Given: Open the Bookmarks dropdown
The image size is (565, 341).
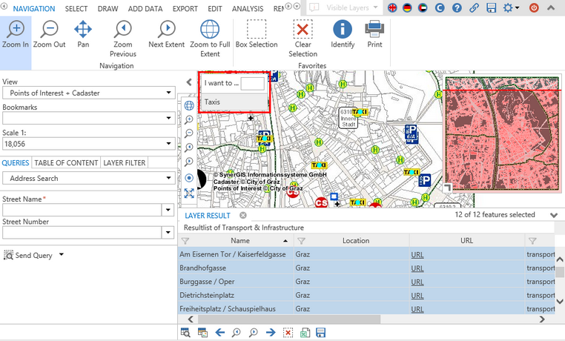Looking at the screenshot, I should [89, 118].
